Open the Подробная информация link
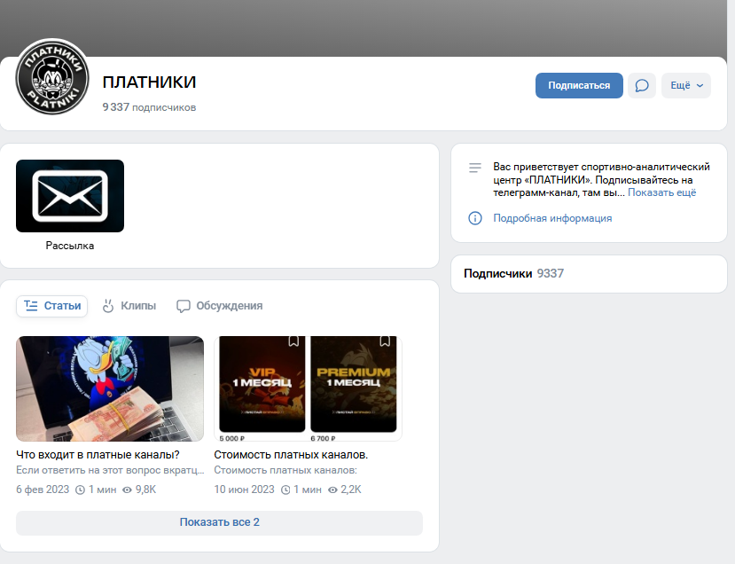The image size is (735, 564). tap(552, 218)
